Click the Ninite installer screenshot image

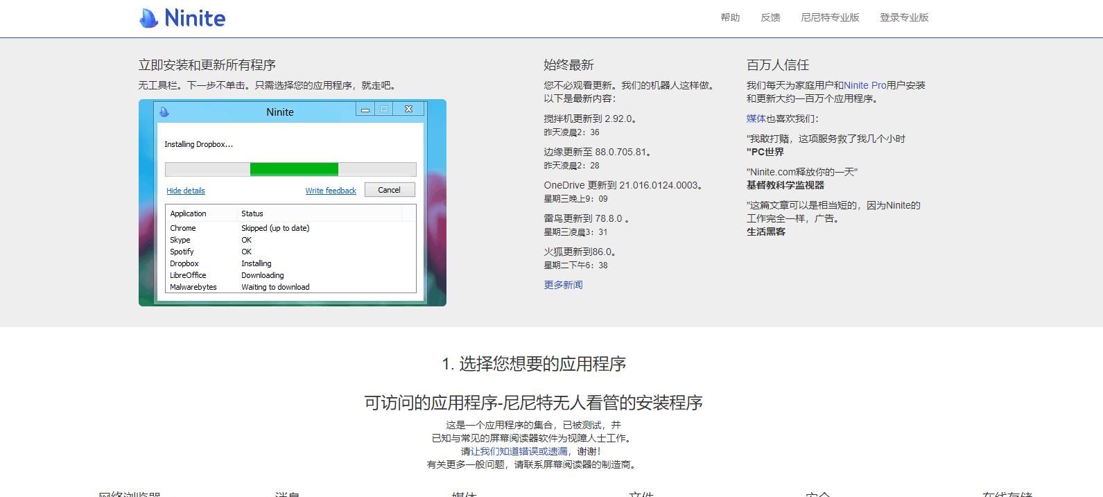coord(293,202)
